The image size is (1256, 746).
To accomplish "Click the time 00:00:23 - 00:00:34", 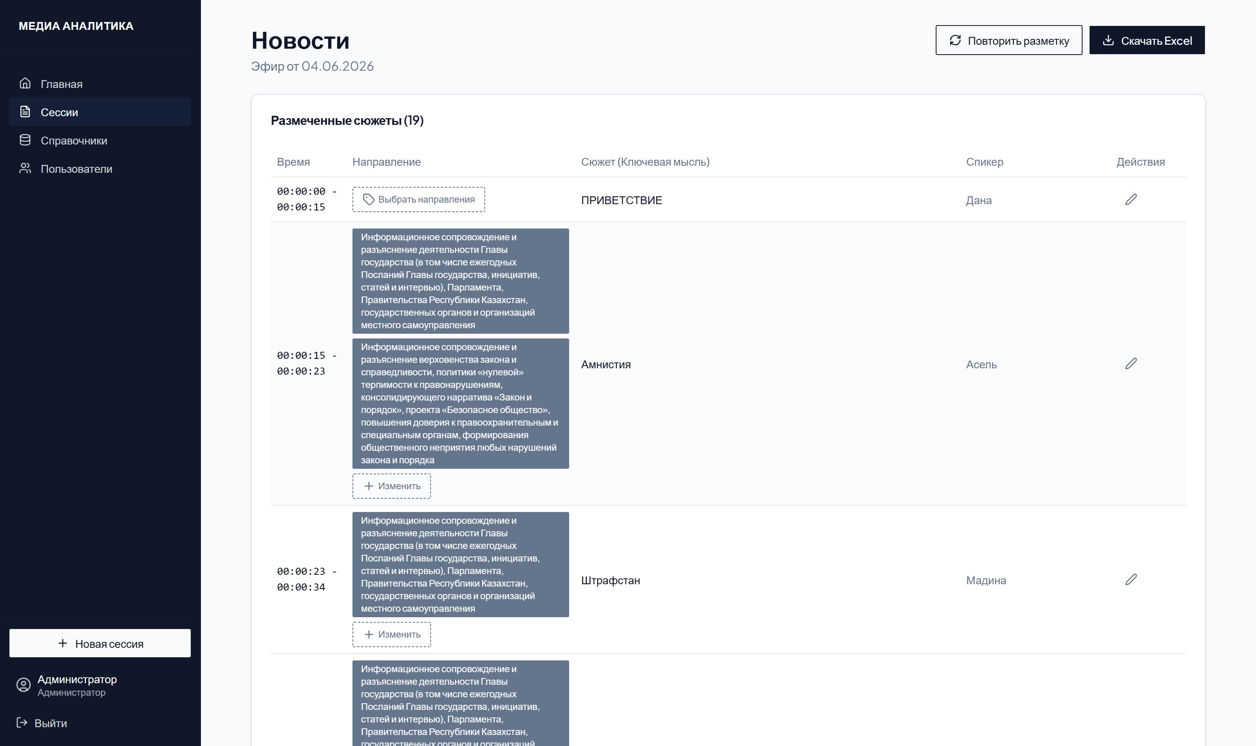I will (x=307, y=579).
